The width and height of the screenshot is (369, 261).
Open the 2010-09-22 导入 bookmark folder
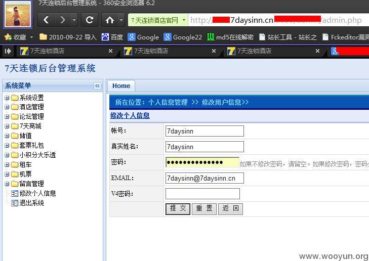(x=68, y=37)
